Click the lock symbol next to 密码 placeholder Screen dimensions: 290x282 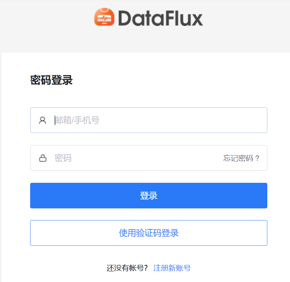pos(43,158)
